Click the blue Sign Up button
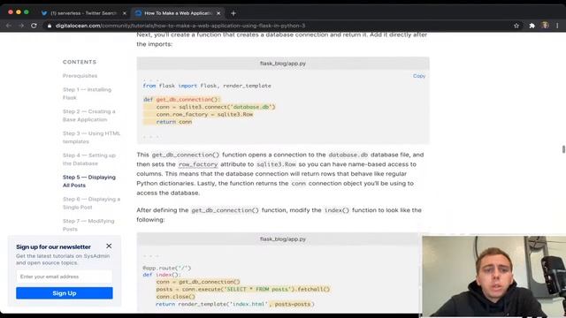Screen dimensions: 566x318 pos(65,293)
